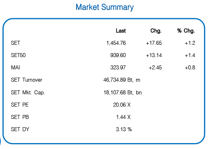Click the SET50 change +13.14
214x149 pixels.
point(154,55)
